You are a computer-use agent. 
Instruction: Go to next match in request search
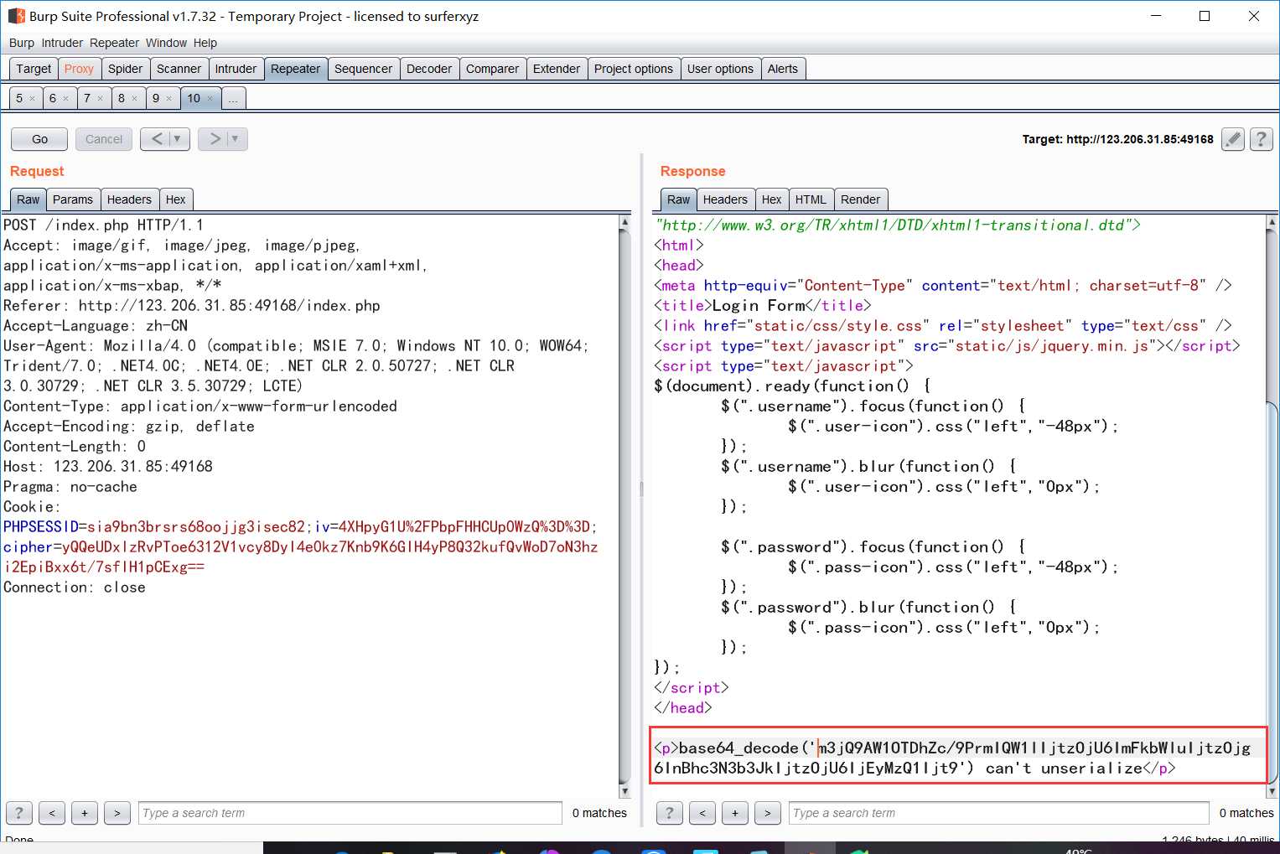pos(117,813)
